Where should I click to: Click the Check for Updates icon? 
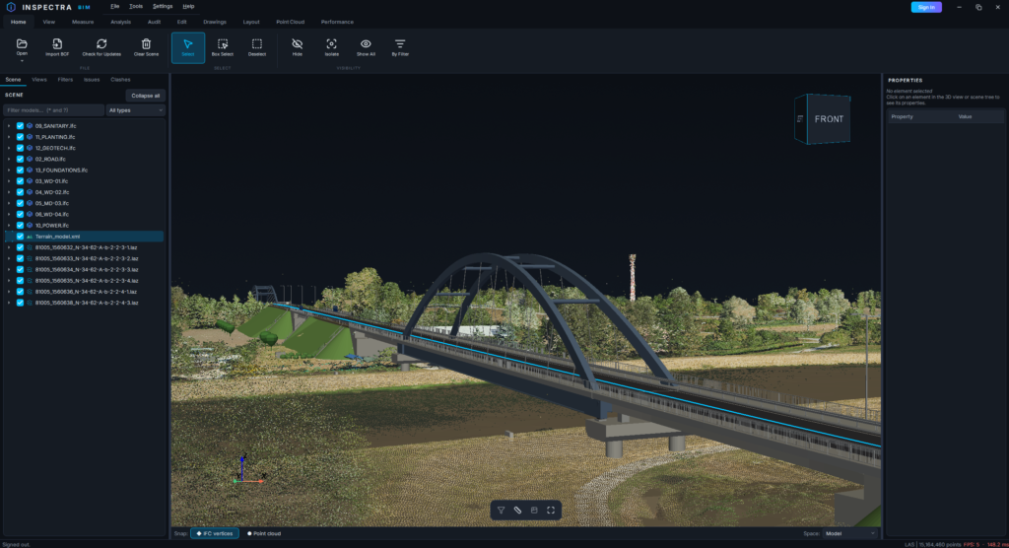101,43
